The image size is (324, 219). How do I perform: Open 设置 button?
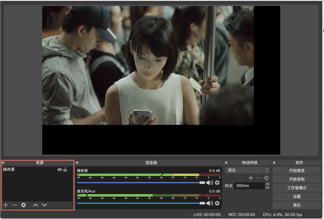tap(297, 196)
